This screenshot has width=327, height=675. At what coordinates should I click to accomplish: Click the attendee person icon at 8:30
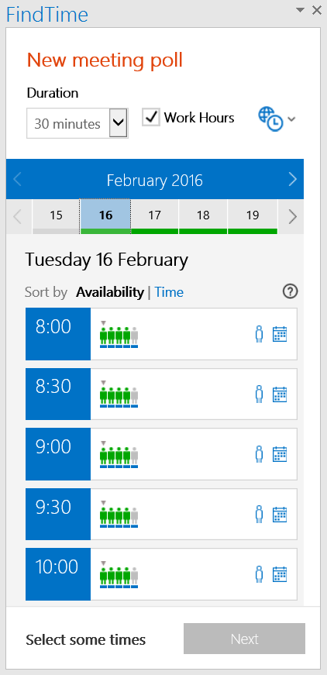pyautogui.click(x=259, y=394)
